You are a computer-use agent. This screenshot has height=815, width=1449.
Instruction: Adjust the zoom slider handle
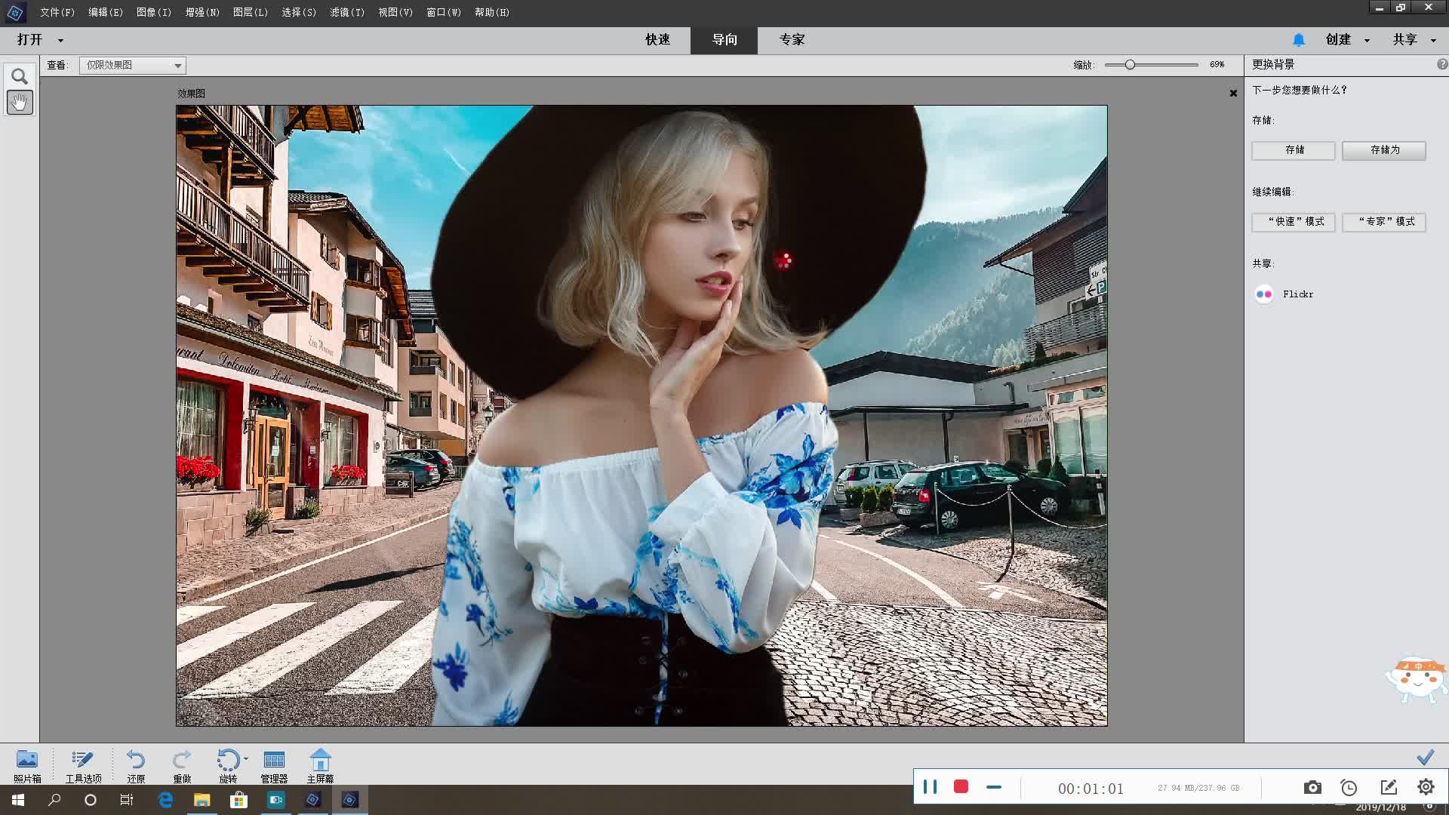coord(1130,65)
